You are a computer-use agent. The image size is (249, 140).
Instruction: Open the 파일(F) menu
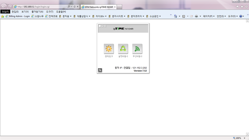click(x=5, y=12)
